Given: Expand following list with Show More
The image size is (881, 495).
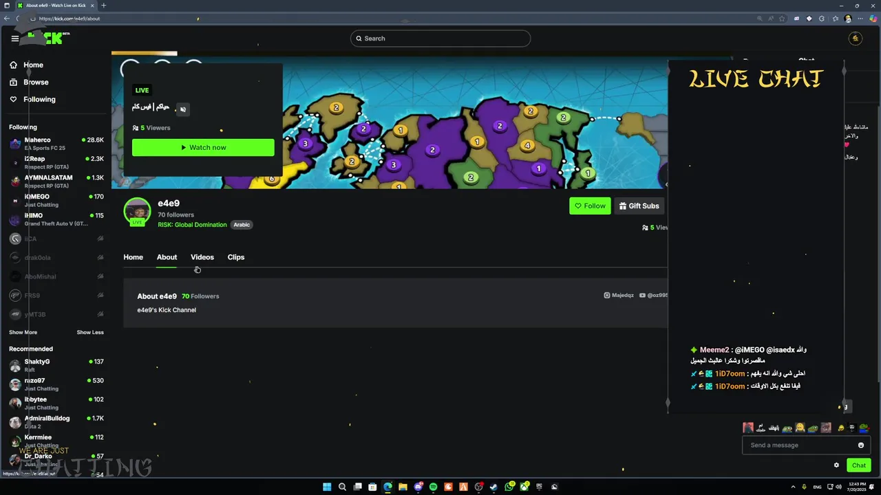Looking at the screenshot, I should 23,332.
